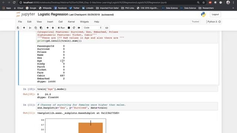Open the Facebook bookmark
Viewport: 237px width, 133px height.
coord(60,8)
